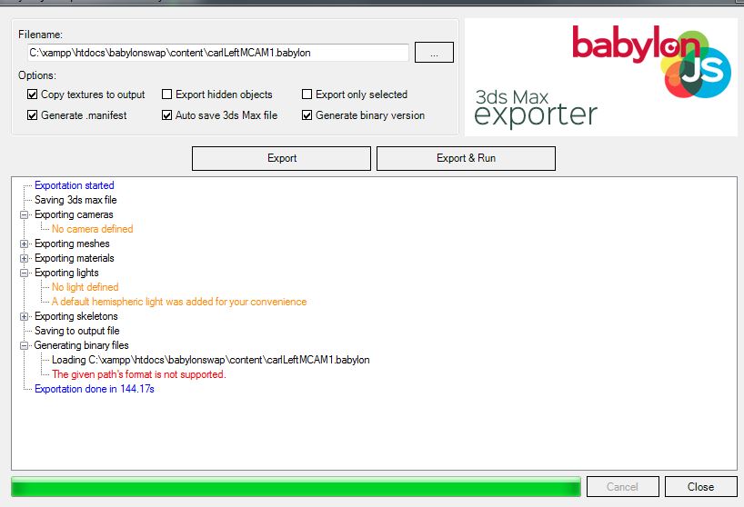The width and height of the screenshot is (744, 507).
Task: Collapse the Exporting cameras node
Action: [x=24, y=214]
